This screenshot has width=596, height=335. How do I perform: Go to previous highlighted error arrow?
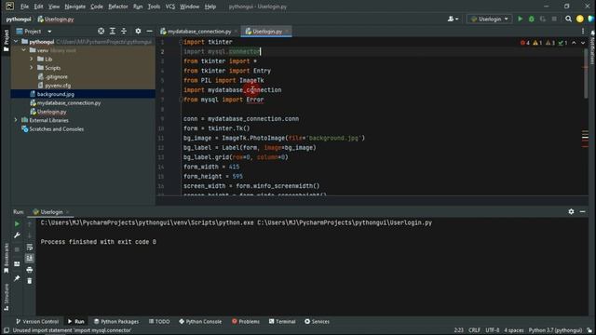point(574,43)
